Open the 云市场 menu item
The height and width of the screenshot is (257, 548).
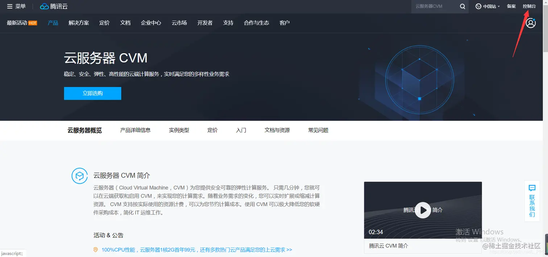coord(179,23)
